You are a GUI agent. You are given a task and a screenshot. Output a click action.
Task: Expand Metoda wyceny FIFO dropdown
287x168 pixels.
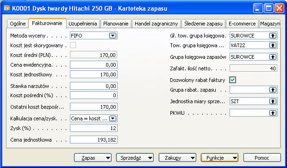[113, 36]
